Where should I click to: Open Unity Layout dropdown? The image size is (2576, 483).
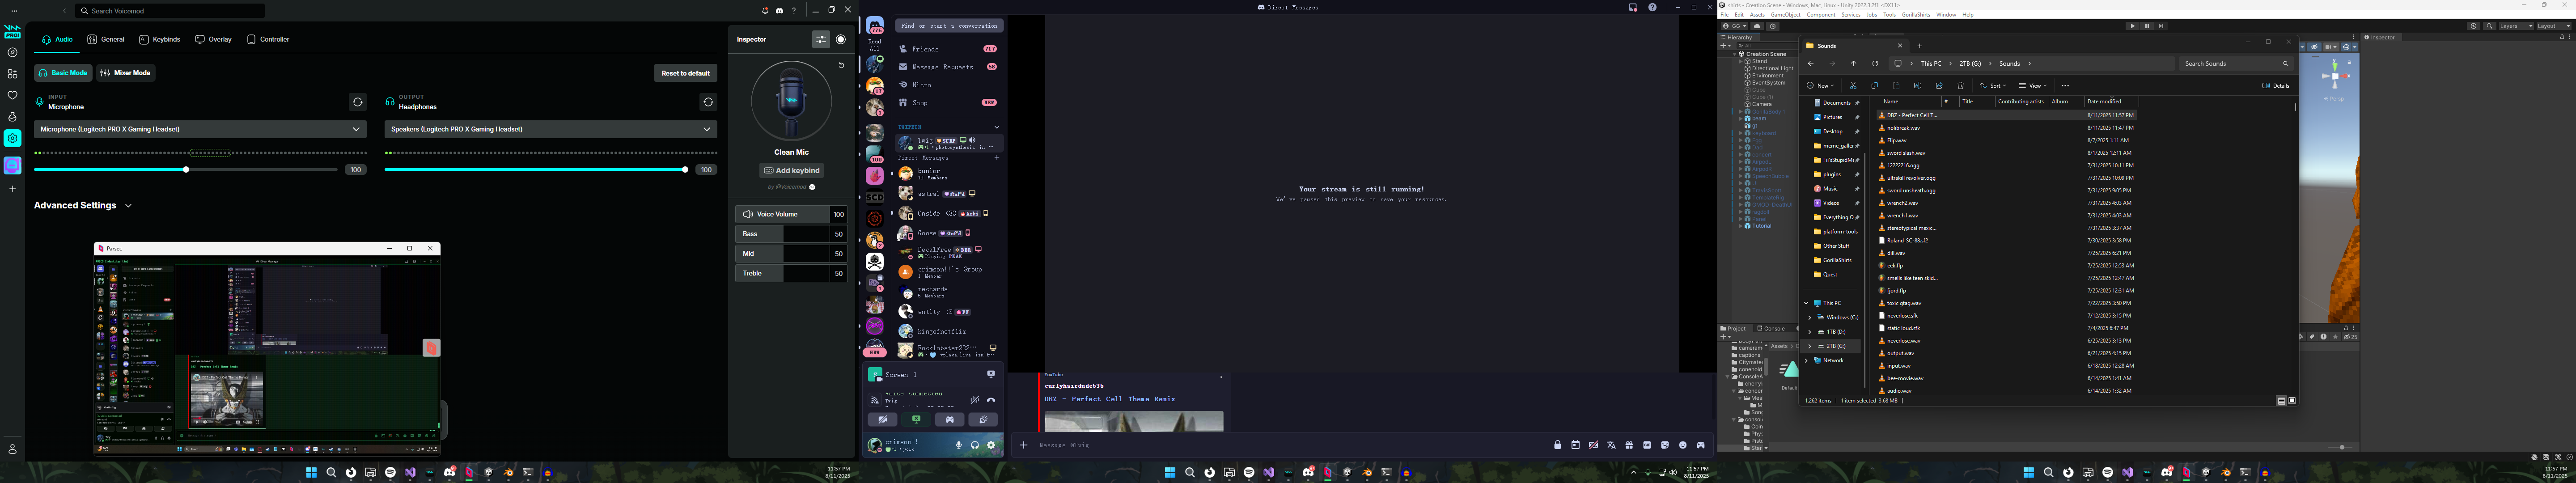pos(2553,26)
